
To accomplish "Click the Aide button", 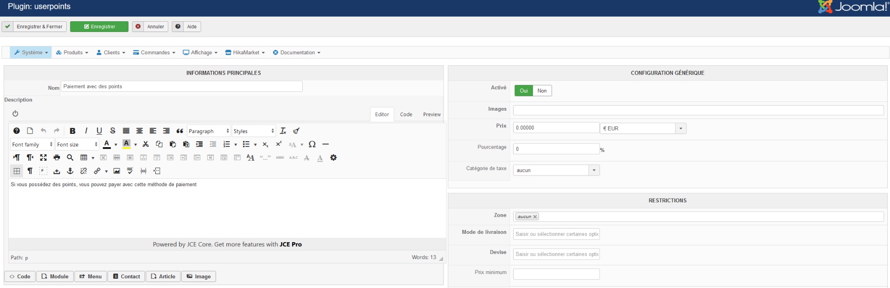I will click(186, 26).
